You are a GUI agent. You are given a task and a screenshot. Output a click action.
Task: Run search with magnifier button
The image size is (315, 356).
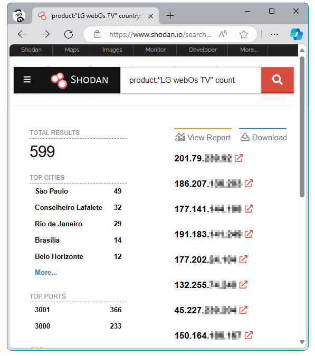(x=278, y=80)
